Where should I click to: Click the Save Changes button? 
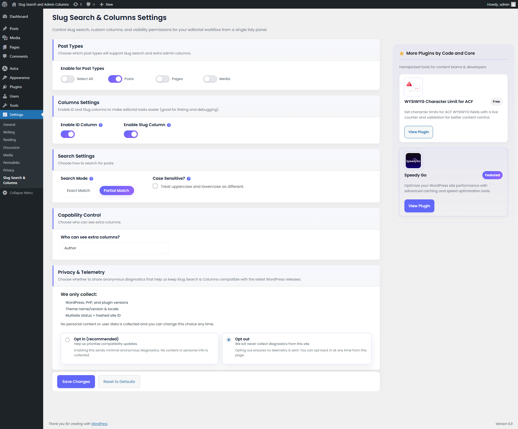coord(76,381)
